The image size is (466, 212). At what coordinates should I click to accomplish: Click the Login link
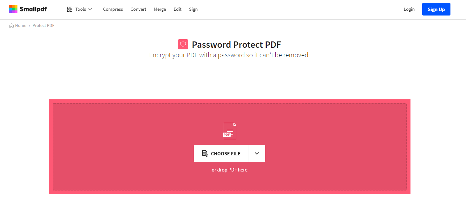pos(409,9)
